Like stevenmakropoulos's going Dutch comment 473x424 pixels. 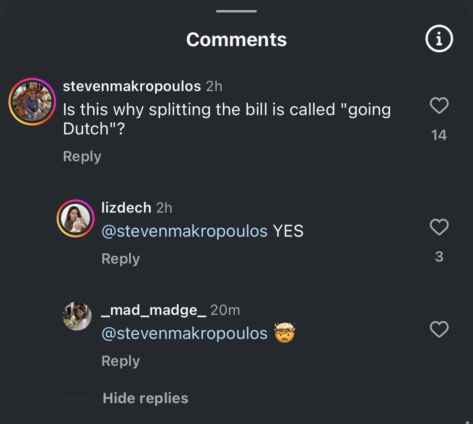(x=439, y=106)
